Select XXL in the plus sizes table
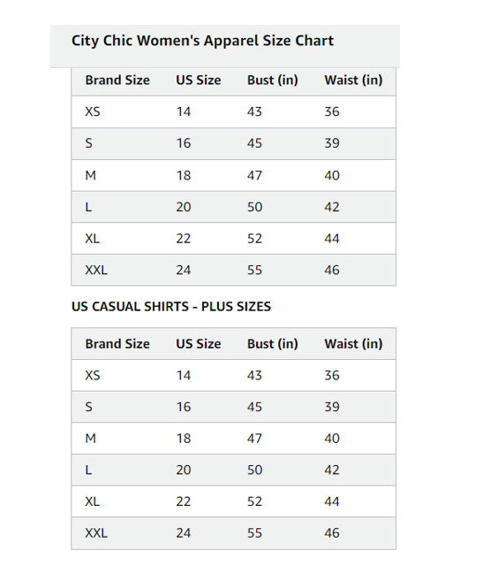This screenshot has width=489, height=581. [x=96, y=533]
